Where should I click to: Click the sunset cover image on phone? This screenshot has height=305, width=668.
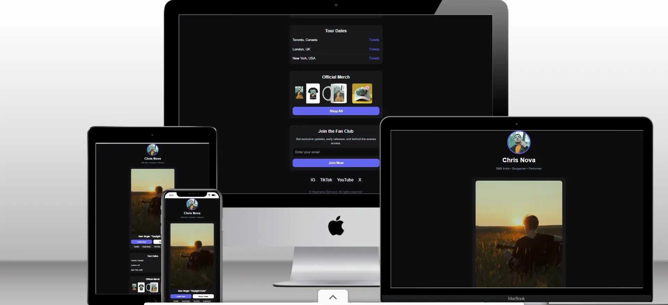click(192, 256)
